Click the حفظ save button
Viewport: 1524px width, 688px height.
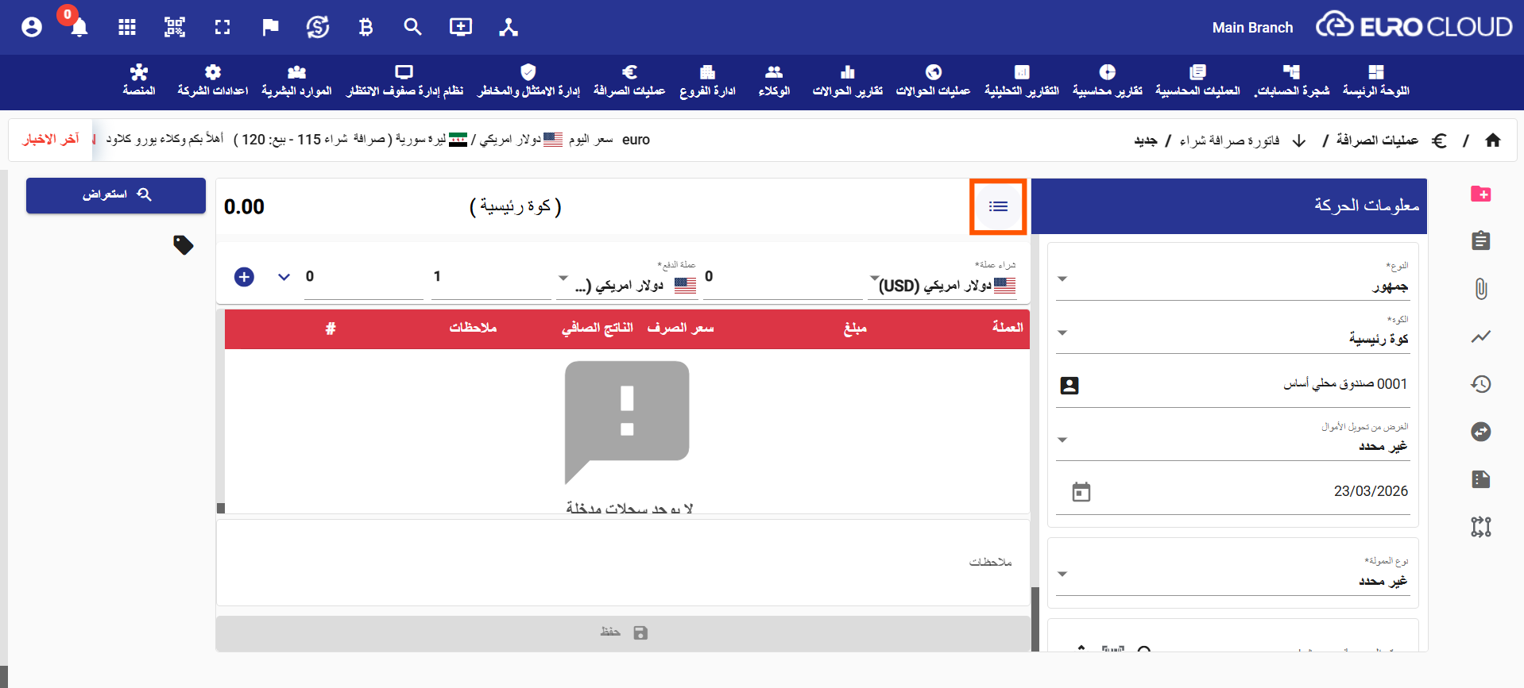623,632
